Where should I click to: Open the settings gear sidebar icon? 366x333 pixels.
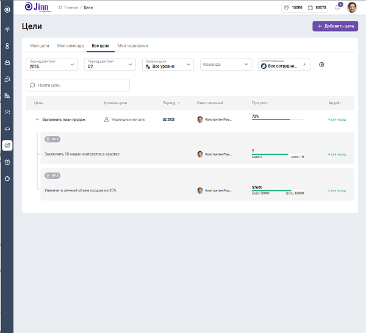[x=7, y=179]
